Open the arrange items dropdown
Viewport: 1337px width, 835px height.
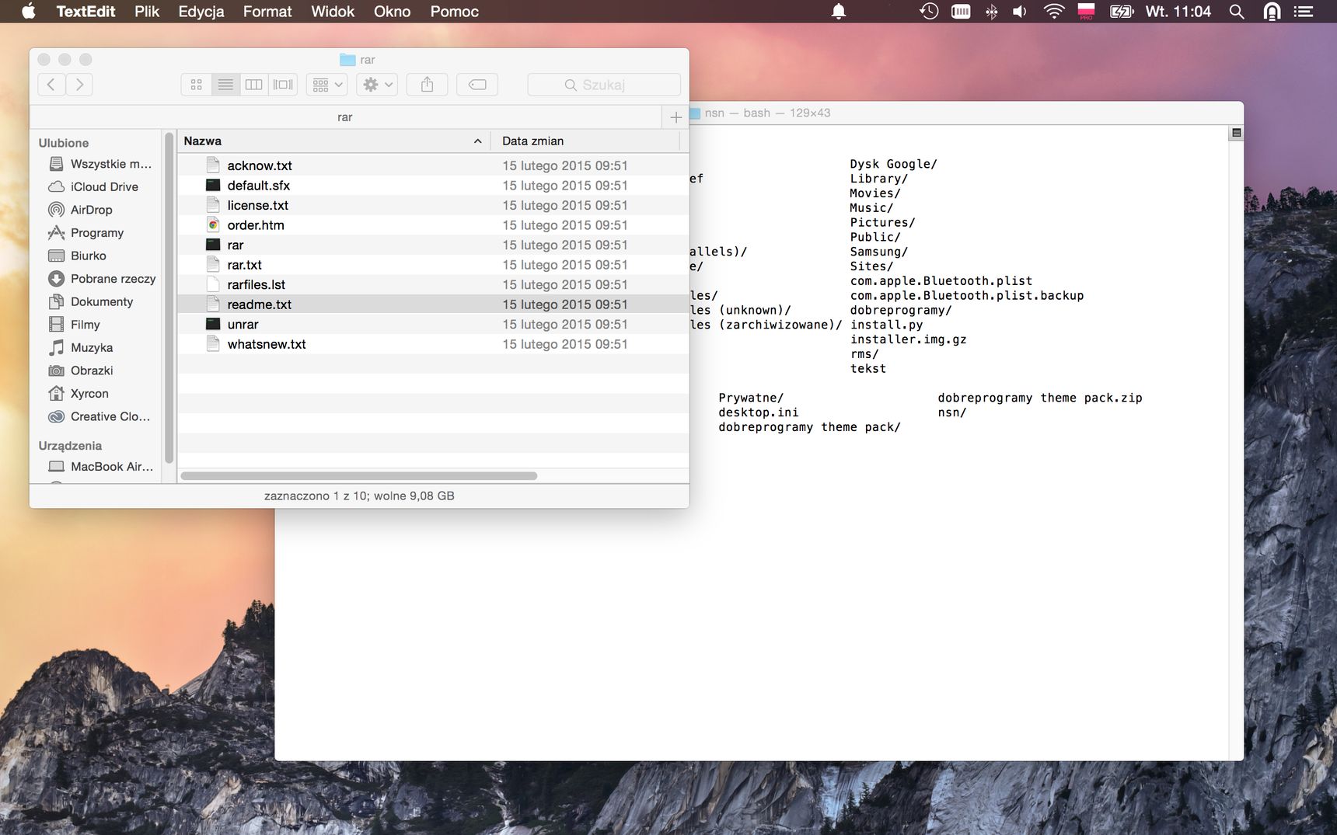(x=327, y=85)
